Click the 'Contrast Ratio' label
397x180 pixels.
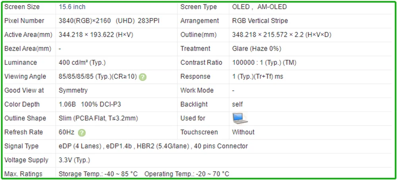click(201, 63)
